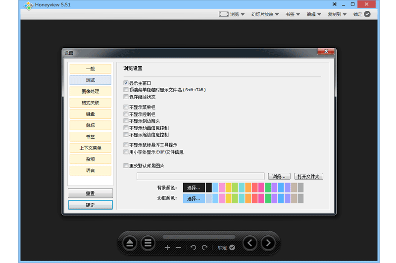The width and height of the screenshot is (396, 263).
Task: Open the hamburger menu icon in control bar
Action: (148, 243)
